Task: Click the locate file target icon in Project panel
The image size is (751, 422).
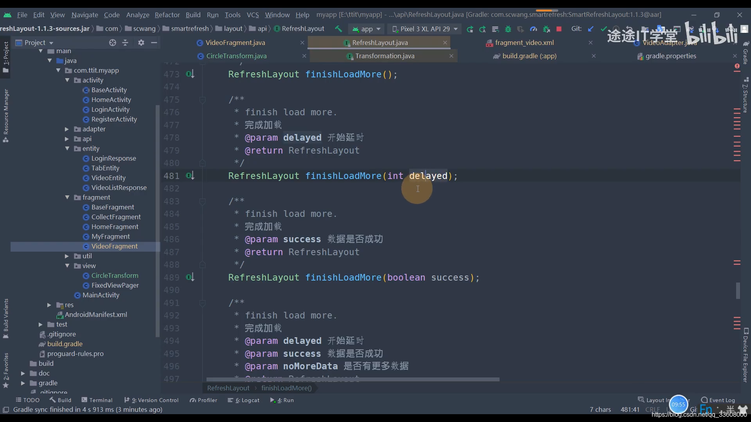Action: [x=113, y=43]
